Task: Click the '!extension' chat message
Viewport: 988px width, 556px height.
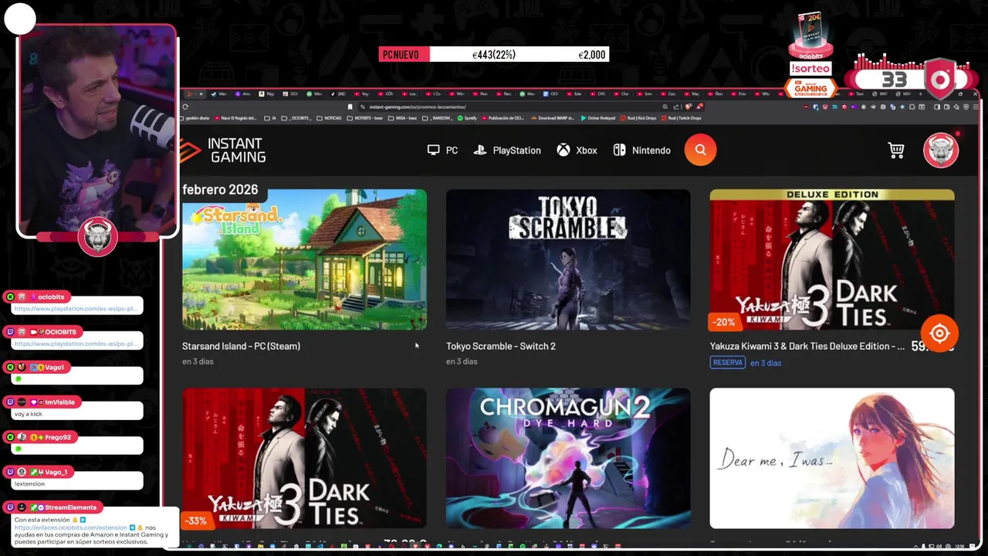Action: click(x=29, y=483)
